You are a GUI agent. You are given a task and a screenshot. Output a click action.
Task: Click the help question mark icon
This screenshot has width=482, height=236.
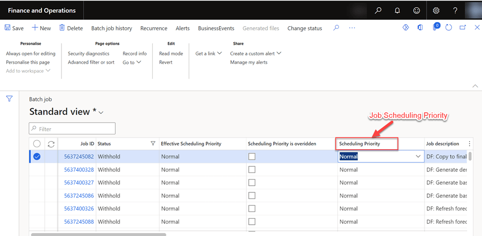coord(455,10)
